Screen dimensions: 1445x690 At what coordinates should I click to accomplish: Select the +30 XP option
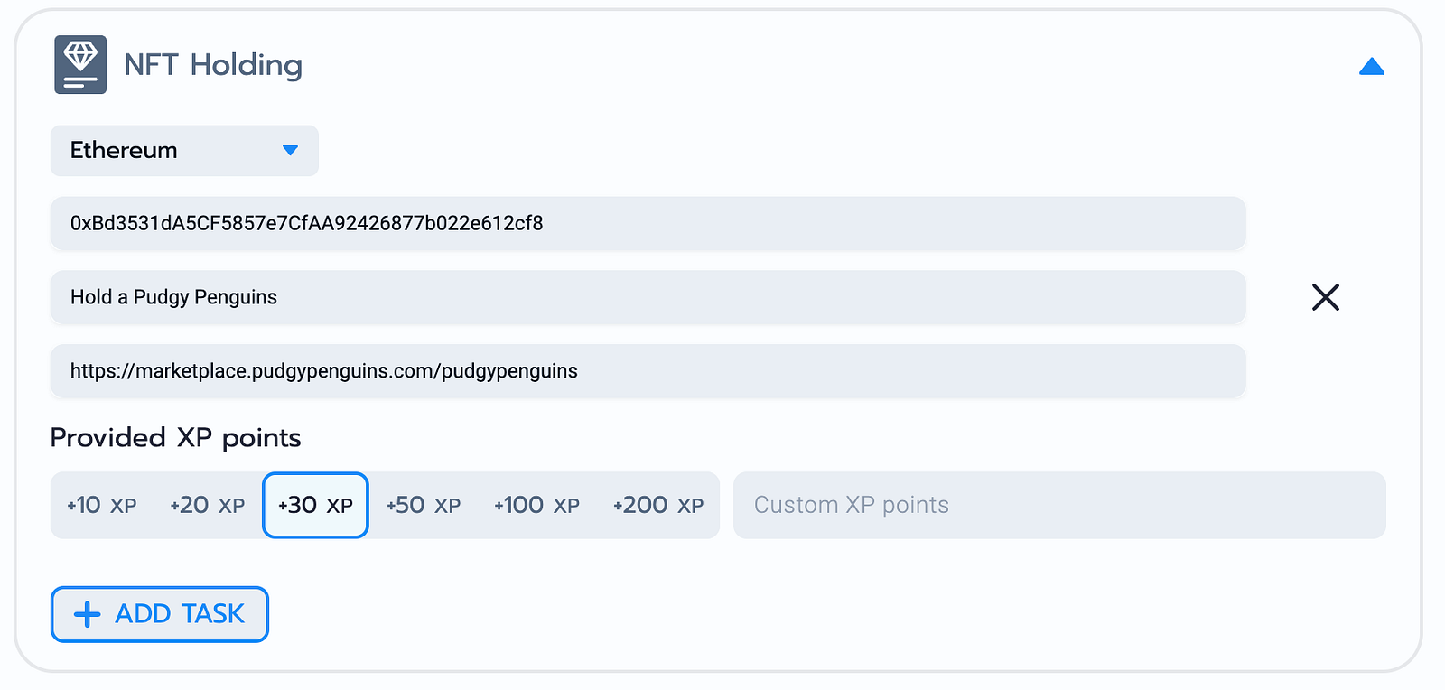tap(315, 505)
